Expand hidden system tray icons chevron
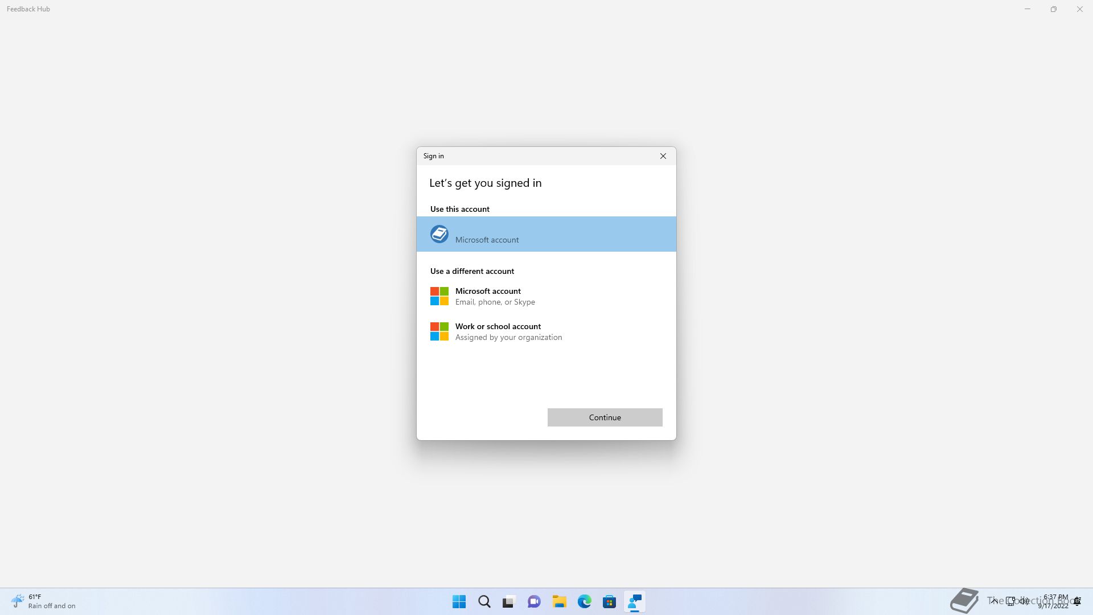Image resolution: width=1093 pixels, height=615 pixels. coord(994,601)
